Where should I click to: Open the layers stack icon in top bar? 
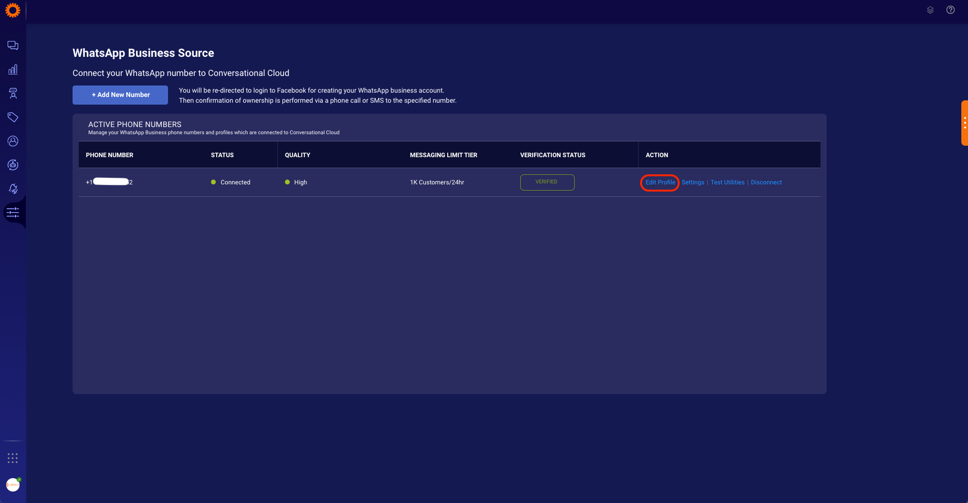930,10
